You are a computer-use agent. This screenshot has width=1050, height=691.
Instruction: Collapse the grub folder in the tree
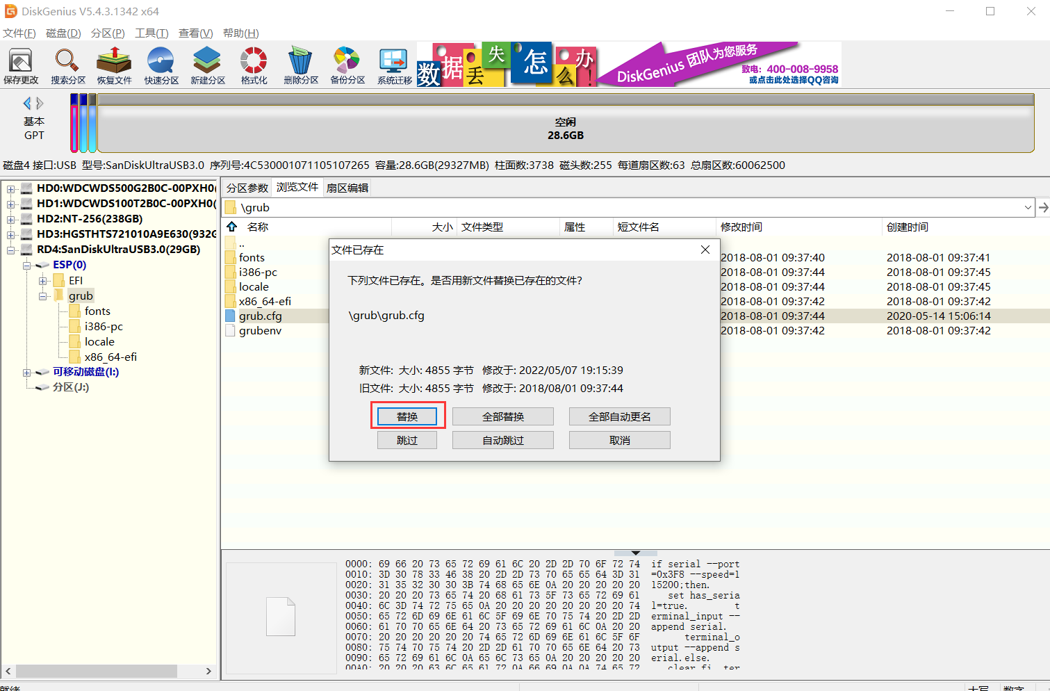[x=43, y=296]
